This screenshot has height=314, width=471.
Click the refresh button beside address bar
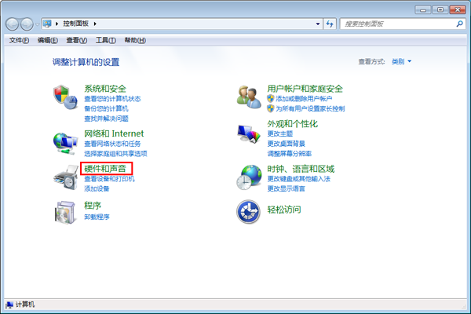[330, 24]
